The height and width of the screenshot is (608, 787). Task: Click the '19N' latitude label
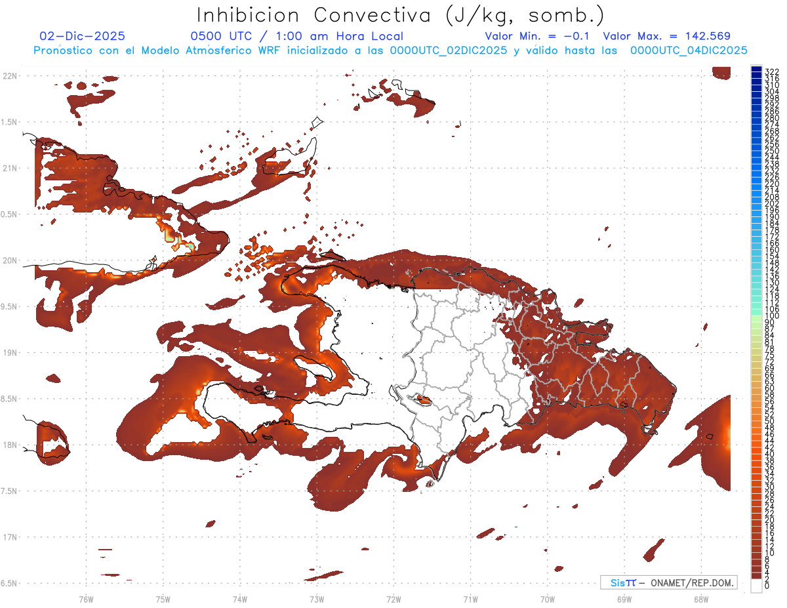[9, 352]
